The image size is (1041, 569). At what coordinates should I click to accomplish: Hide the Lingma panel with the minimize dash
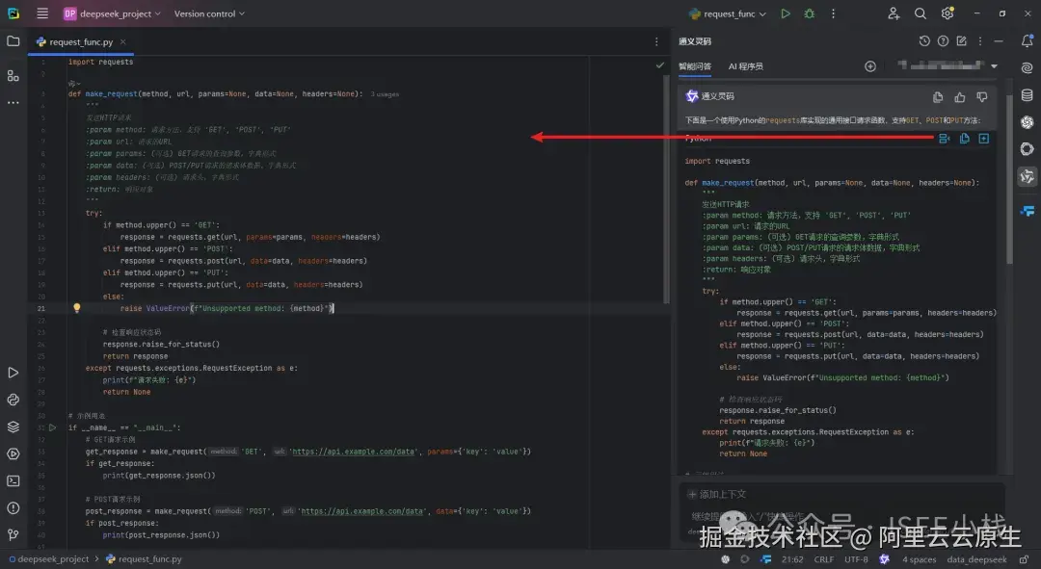click(998, 41)
